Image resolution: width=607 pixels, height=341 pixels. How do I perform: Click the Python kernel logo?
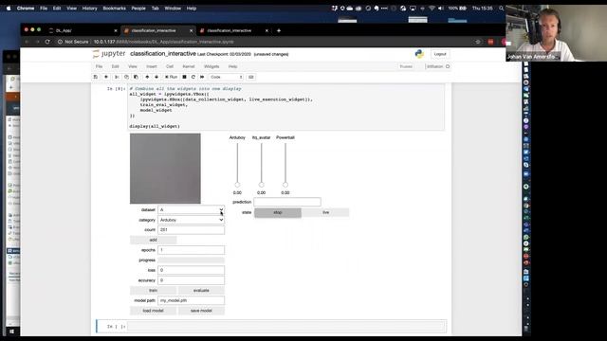(419, 54)
